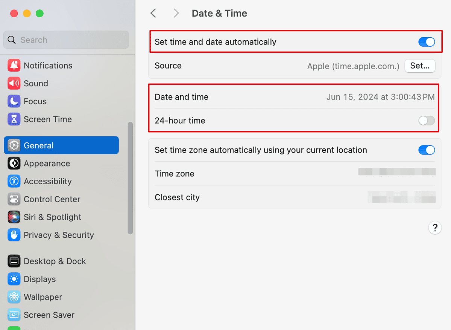Viewport: 451px width, 330px height.
Task: Open Desktop & Dock settings
Action: tap(55, 261)
